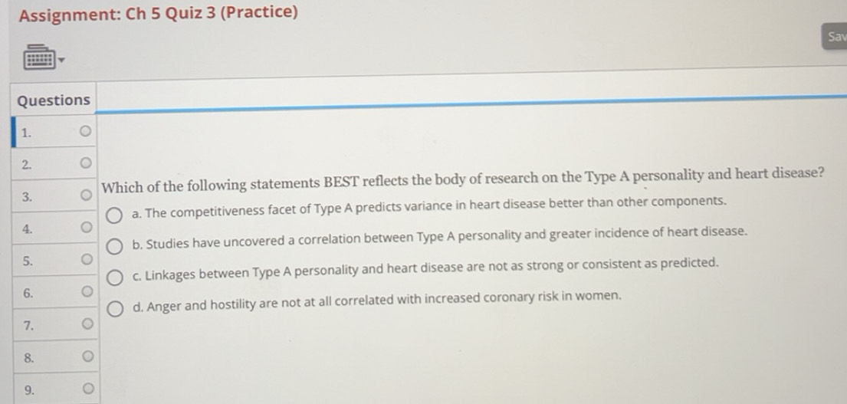Select question 6 in Questions panel
847x404 pixels.
pyautogui.click(x=28, y=293)
